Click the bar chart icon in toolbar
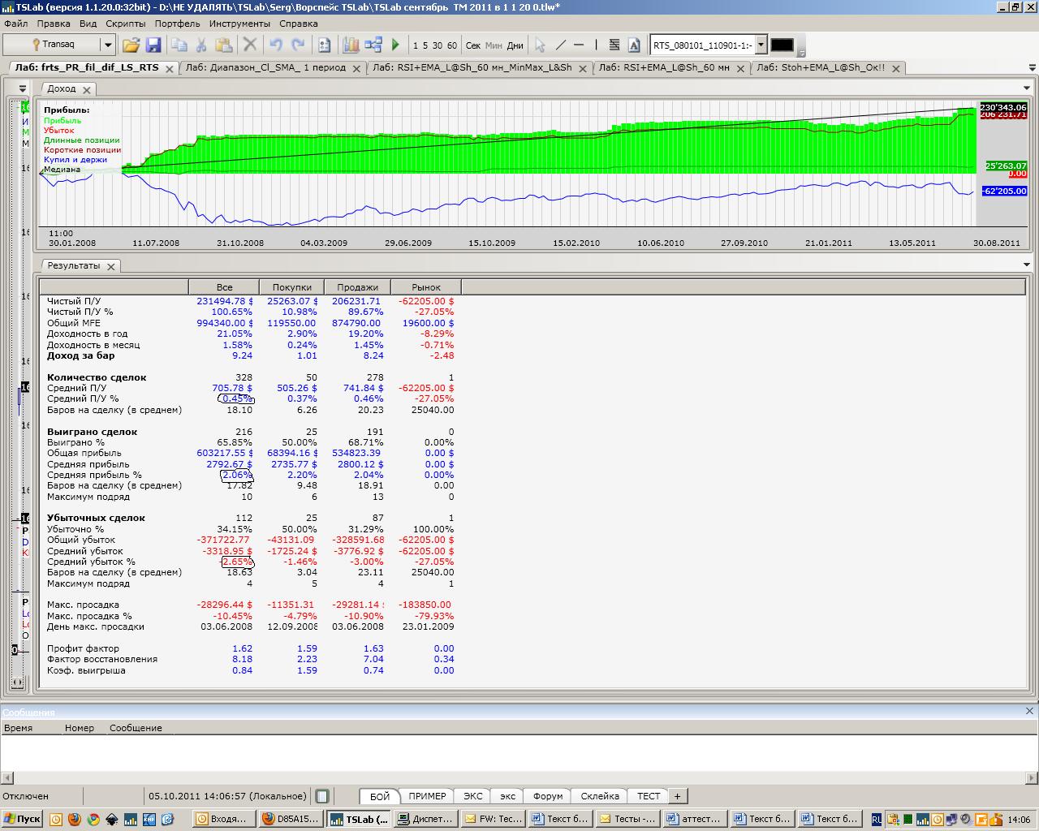This screenshot has height=831, width=1039. coord(351,45)
